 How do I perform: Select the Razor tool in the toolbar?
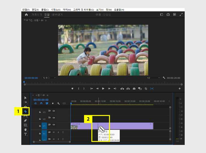point(26,111)
